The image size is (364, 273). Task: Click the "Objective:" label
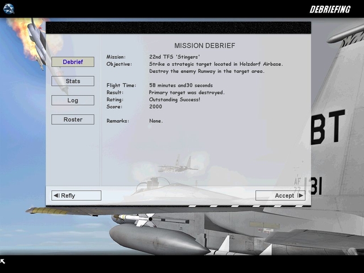click(119, 64)
